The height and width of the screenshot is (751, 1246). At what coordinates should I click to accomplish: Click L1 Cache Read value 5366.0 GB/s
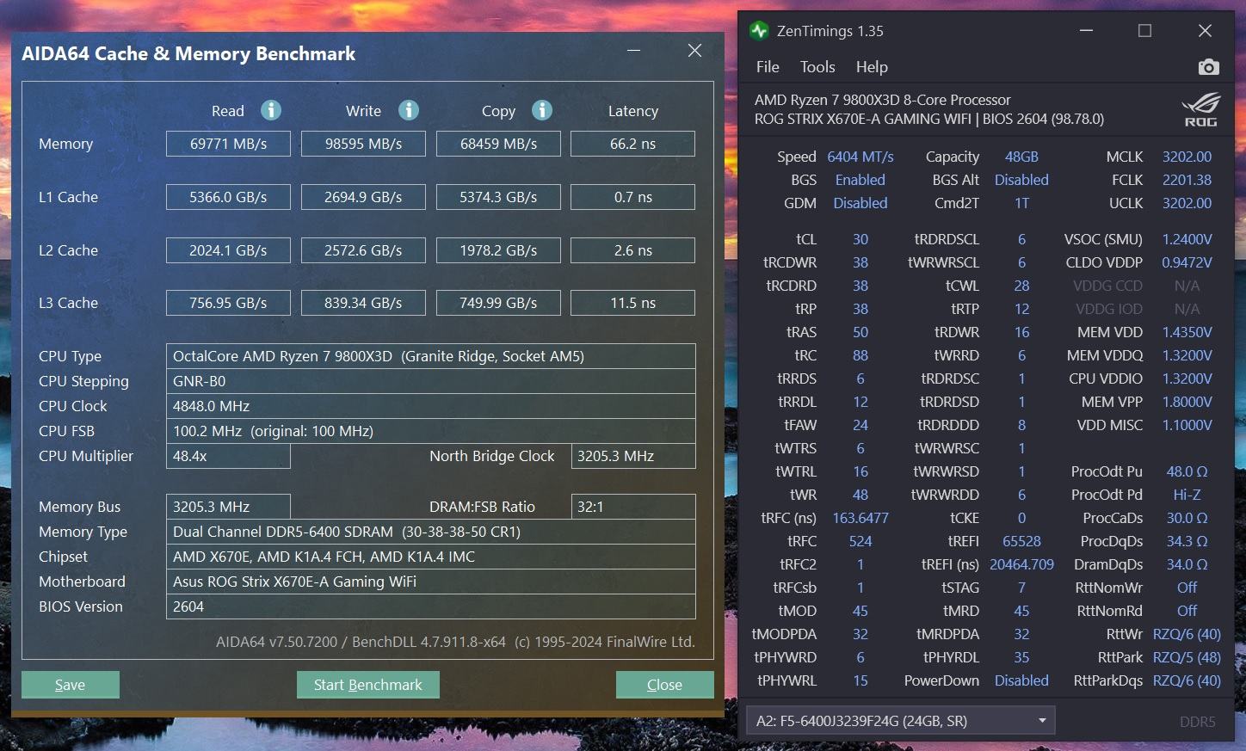click(x=228, y=197)
